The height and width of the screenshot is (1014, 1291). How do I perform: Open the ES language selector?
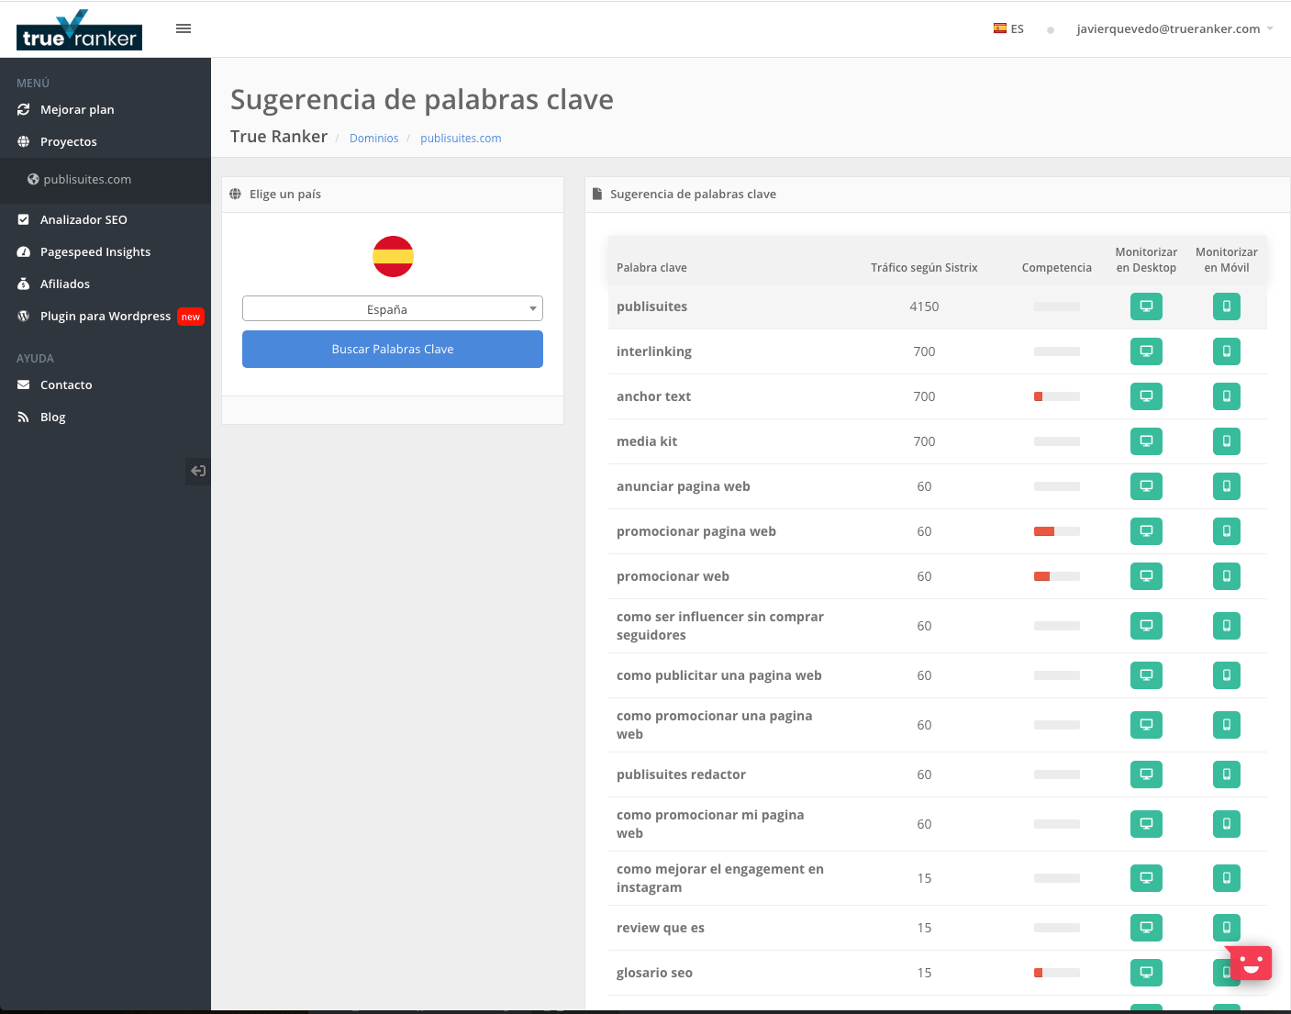[x=1008, y=28]
